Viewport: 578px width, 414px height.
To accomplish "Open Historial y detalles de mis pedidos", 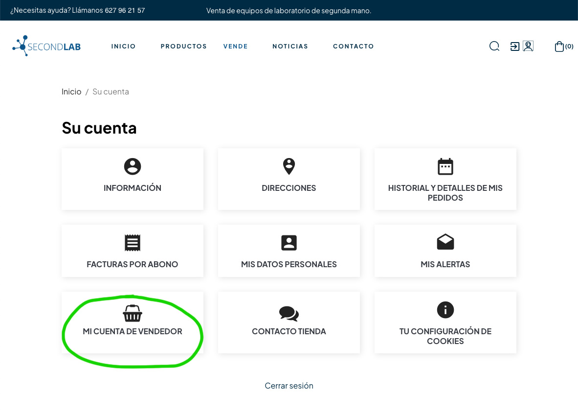I will click(x=445, y=179).
